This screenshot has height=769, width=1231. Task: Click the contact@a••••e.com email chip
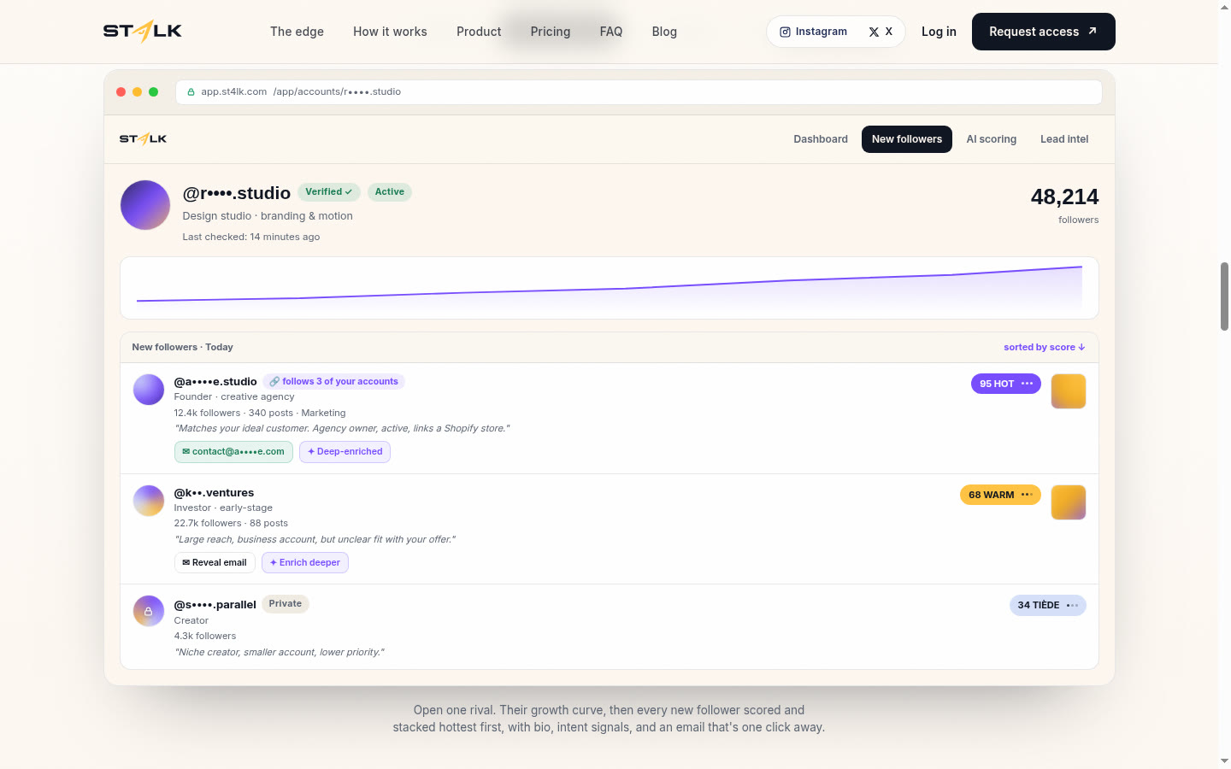point(233,452)
